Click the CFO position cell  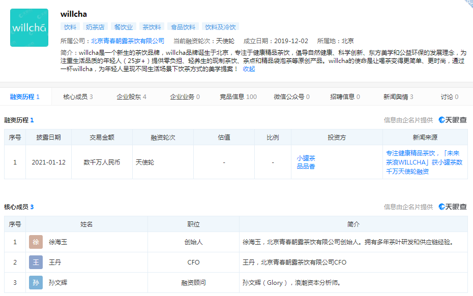(x=193, y=262)
